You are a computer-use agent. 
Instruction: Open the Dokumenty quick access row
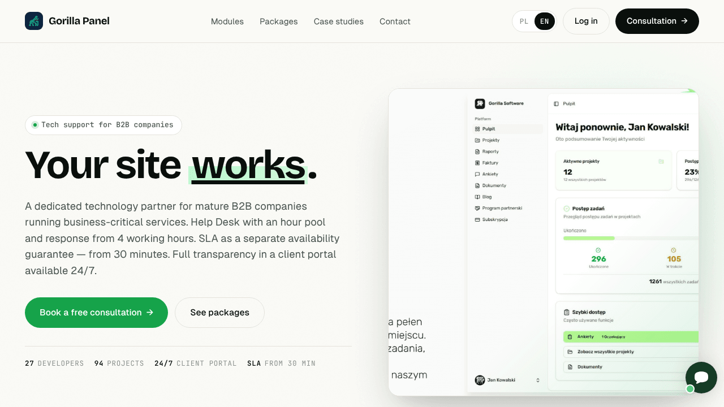(631, 367)
